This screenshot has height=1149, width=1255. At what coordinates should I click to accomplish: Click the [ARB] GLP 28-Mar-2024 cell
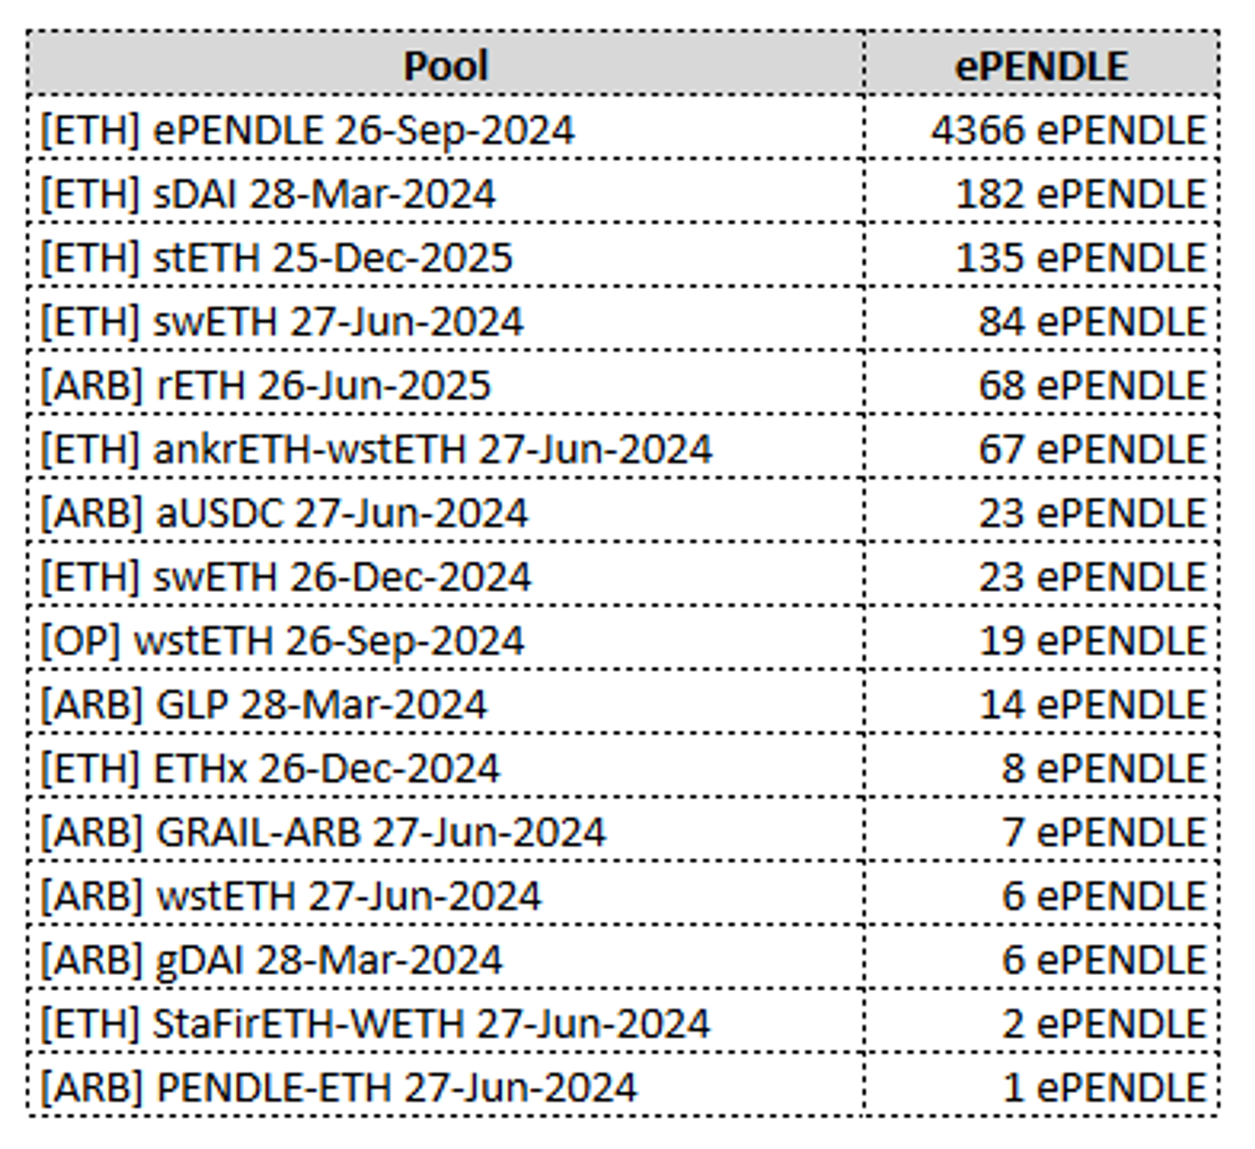pos(264,704)
